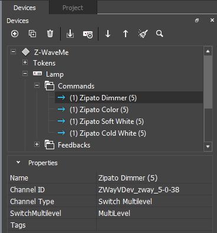Click the Move Up arrow icon

(126, 34)
